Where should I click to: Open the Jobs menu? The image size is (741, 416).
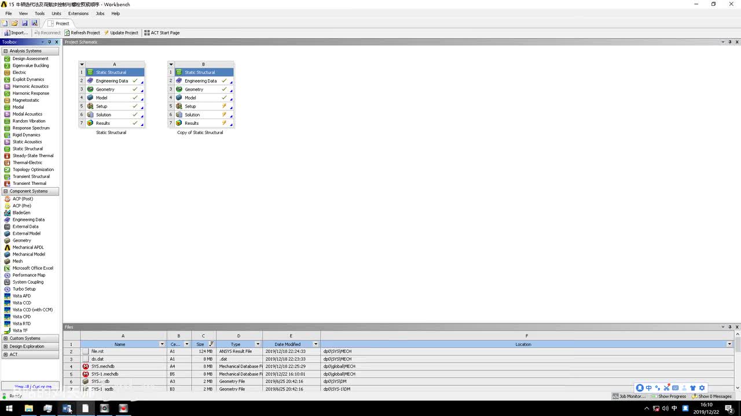[x=100, y=13]
